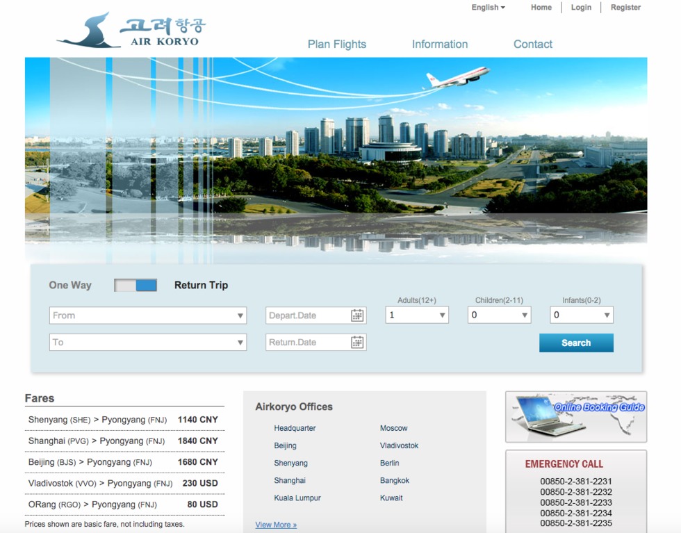Open the Children(2-11) count dropdown
Screen dimensions: 681x533
500,315
